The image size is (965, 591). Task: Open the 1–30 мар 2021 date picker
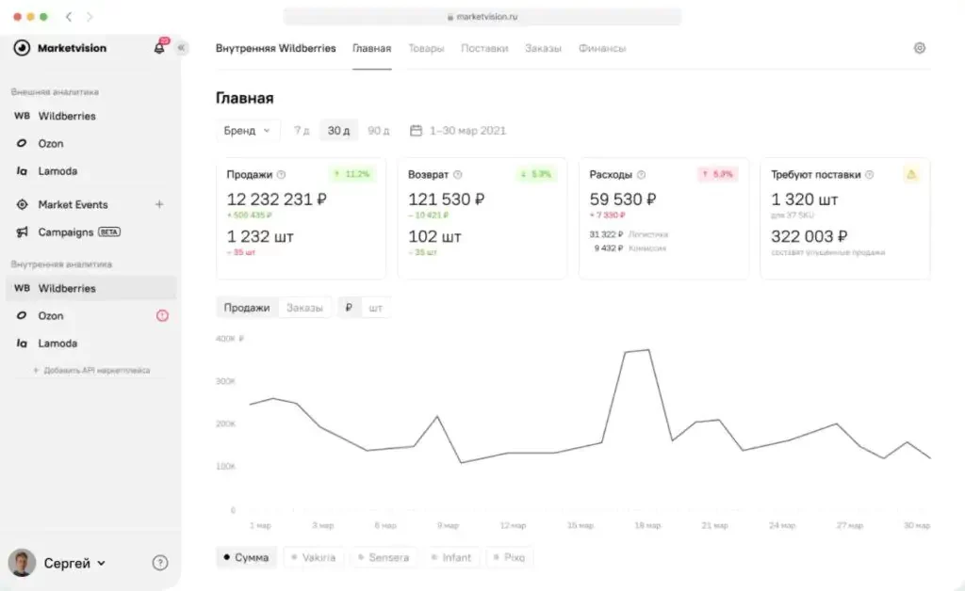(467, 131)
